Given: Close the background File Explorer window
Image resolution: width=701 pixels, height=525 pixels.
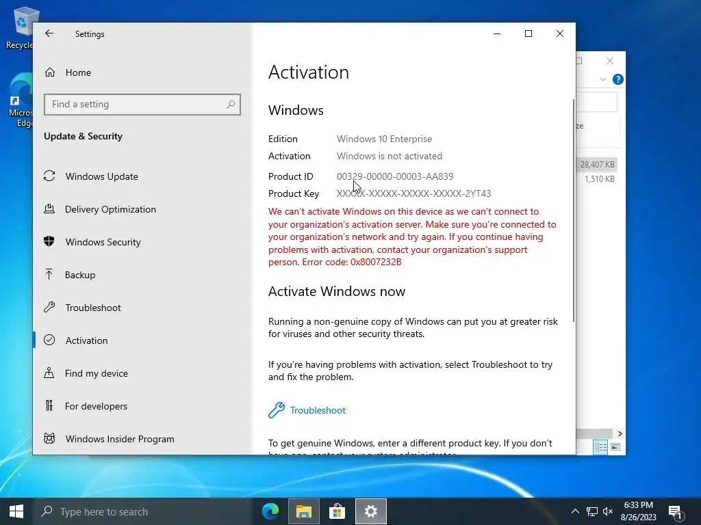Looking at the screenshot, I should [610, 61].
